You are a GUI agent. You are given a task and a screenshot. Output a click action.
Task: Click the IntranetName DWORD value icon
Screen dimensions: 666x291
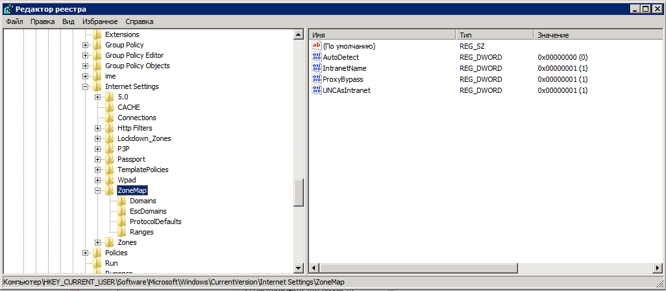click(x=317, y=68)
